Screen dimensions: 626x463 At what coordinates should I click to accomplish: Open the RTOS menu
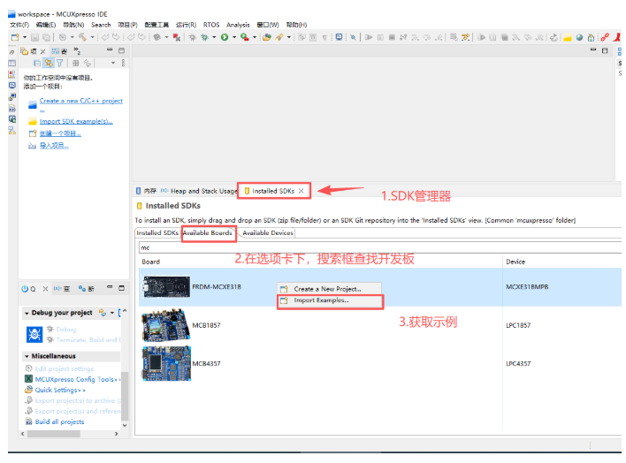pyautogui.click(x=211, y=25)
